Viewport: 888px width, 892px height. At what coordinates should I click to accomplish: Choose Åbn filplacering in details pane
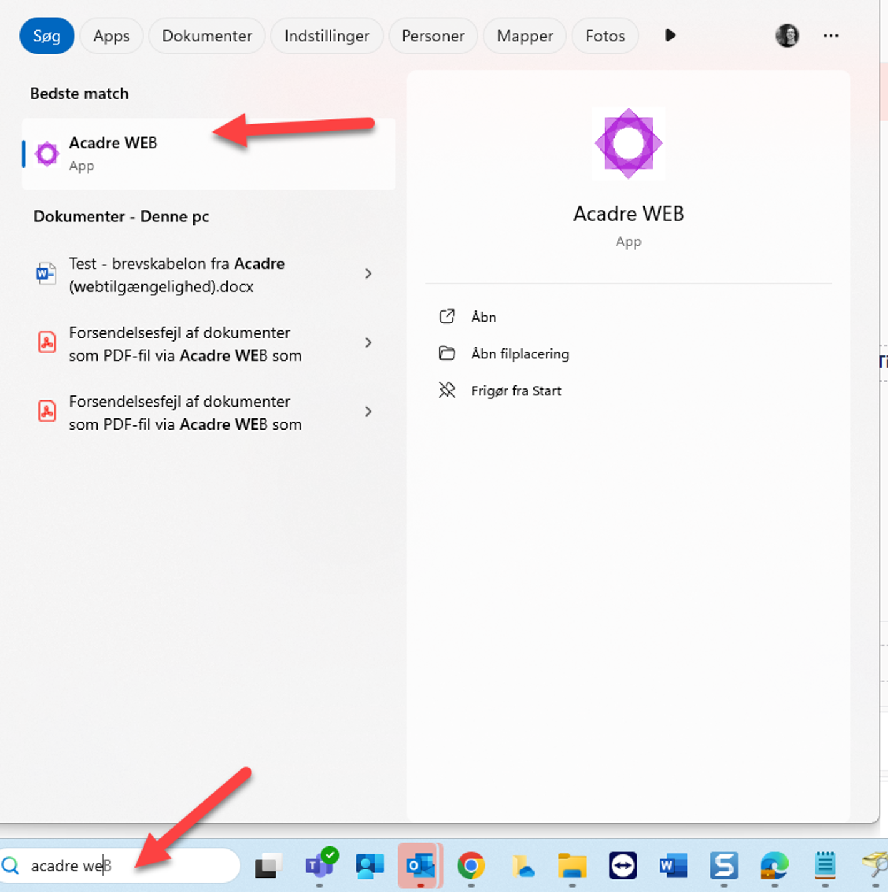click(x=520, y=354)
